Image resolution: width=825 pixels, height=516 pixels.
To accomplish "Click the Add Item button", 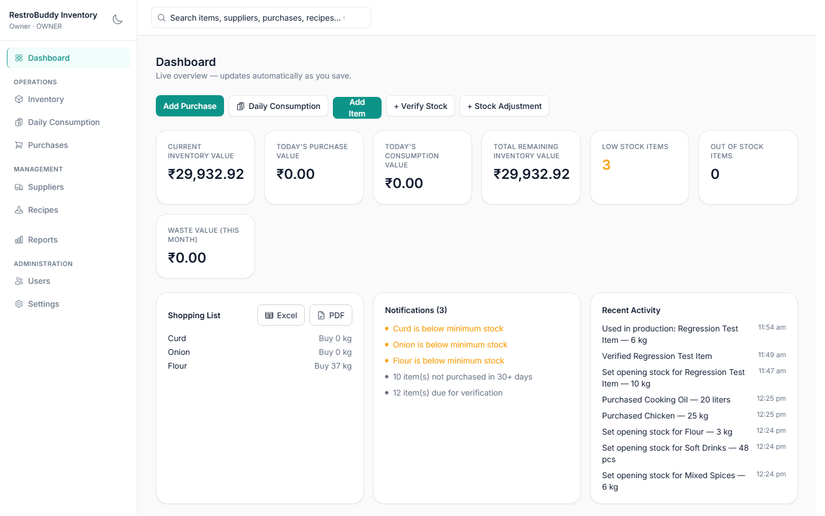I will coord(357,108).
